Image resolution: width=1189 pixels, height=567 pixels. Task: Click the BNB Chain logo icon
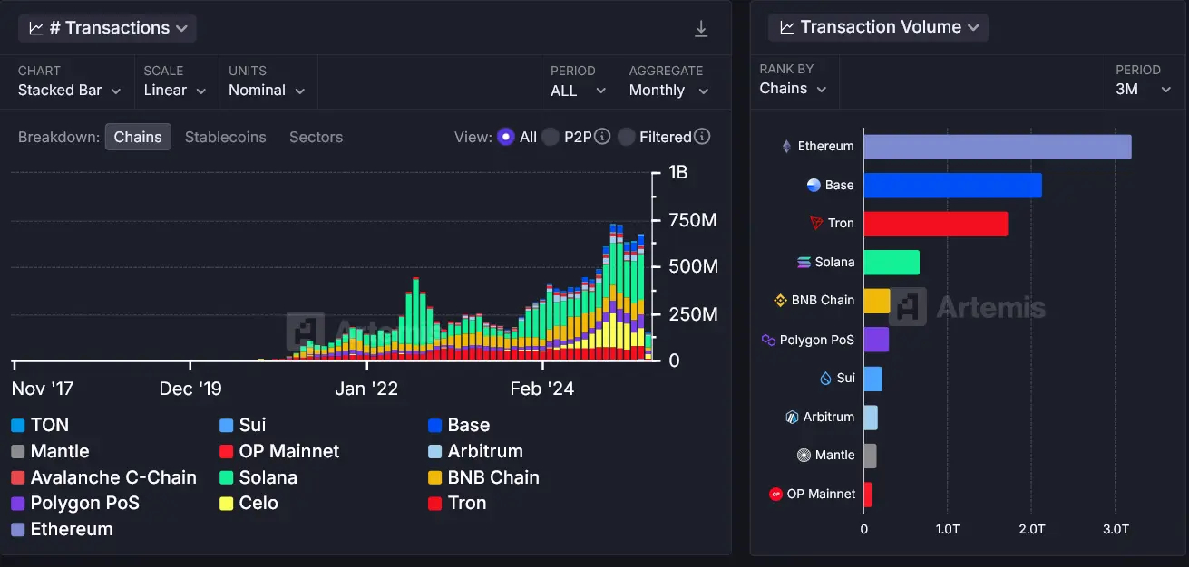tap(780, 300)
